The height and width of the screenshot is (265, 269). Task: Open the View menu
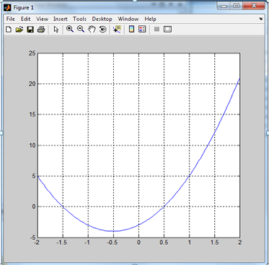tap(42, 19)
